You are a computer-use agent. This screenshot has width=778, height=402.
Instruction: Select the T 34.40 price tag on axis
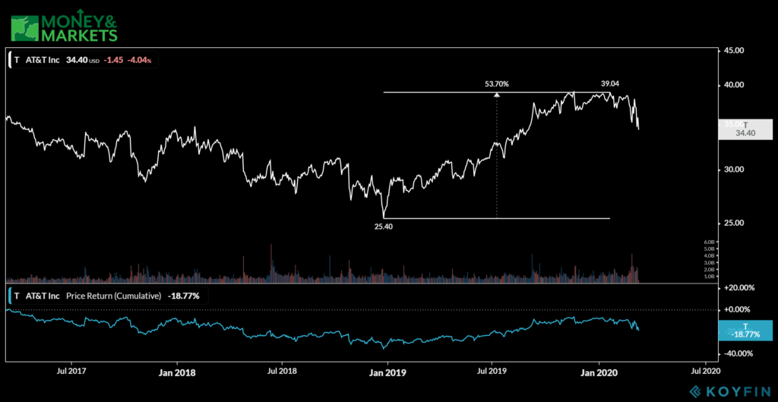745,129
